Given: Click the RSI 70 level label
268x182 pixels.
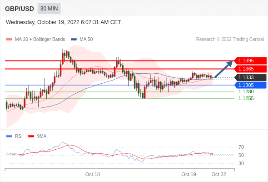Looking at the screenshot, I should tap(241, 147).
